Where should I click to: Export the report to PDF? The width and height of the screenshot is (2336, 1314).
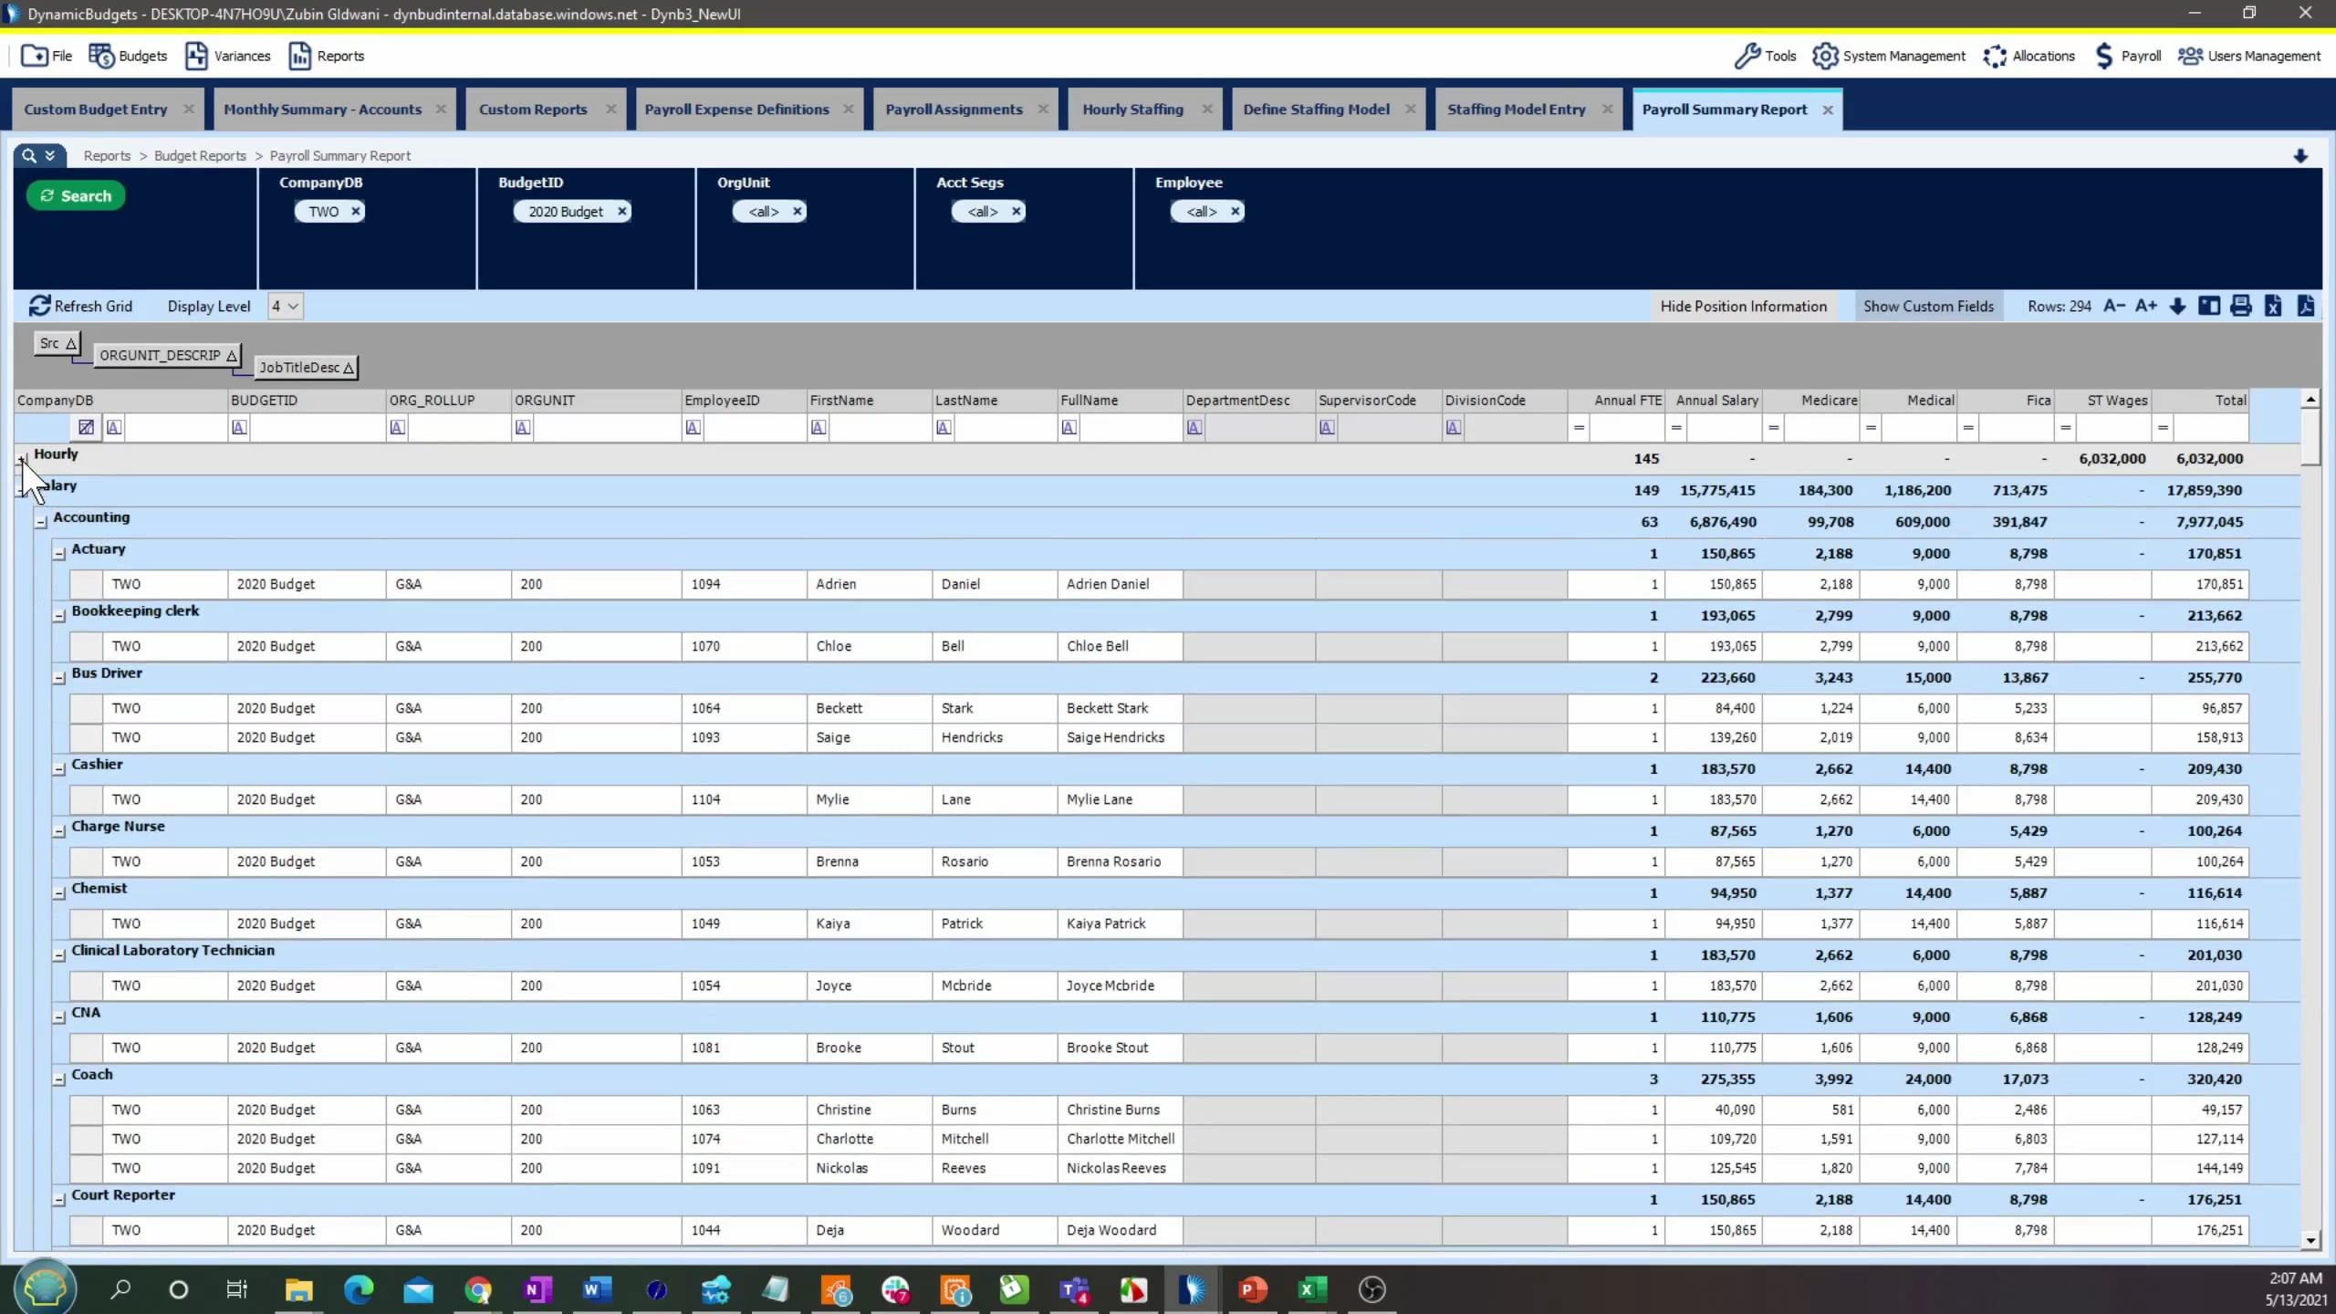pos(2306,306)
